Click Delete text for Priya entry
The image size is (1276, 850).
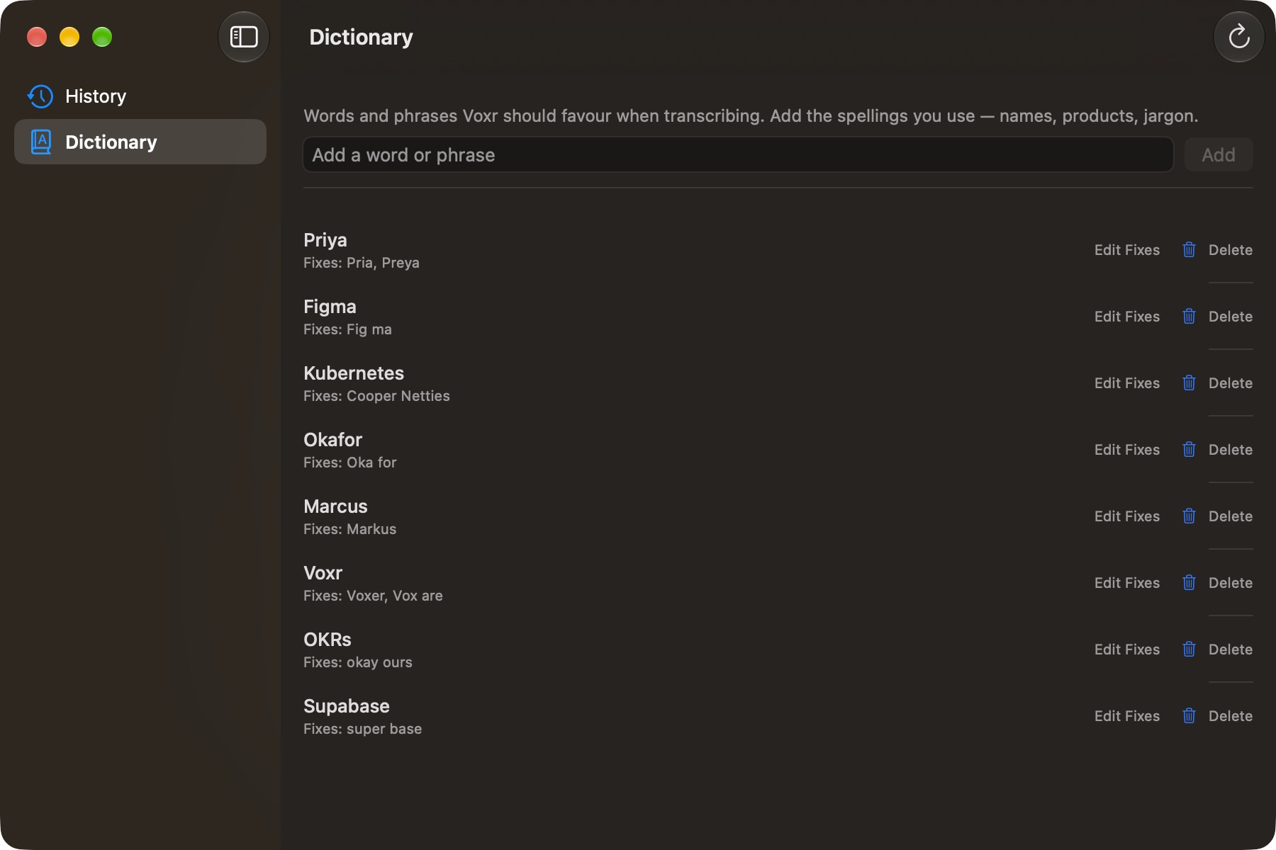coord(1231,250)
